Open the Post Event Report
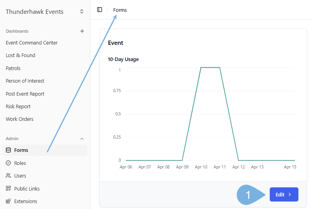Viewport: 311px width, 209px height. (x=25, y=94)
